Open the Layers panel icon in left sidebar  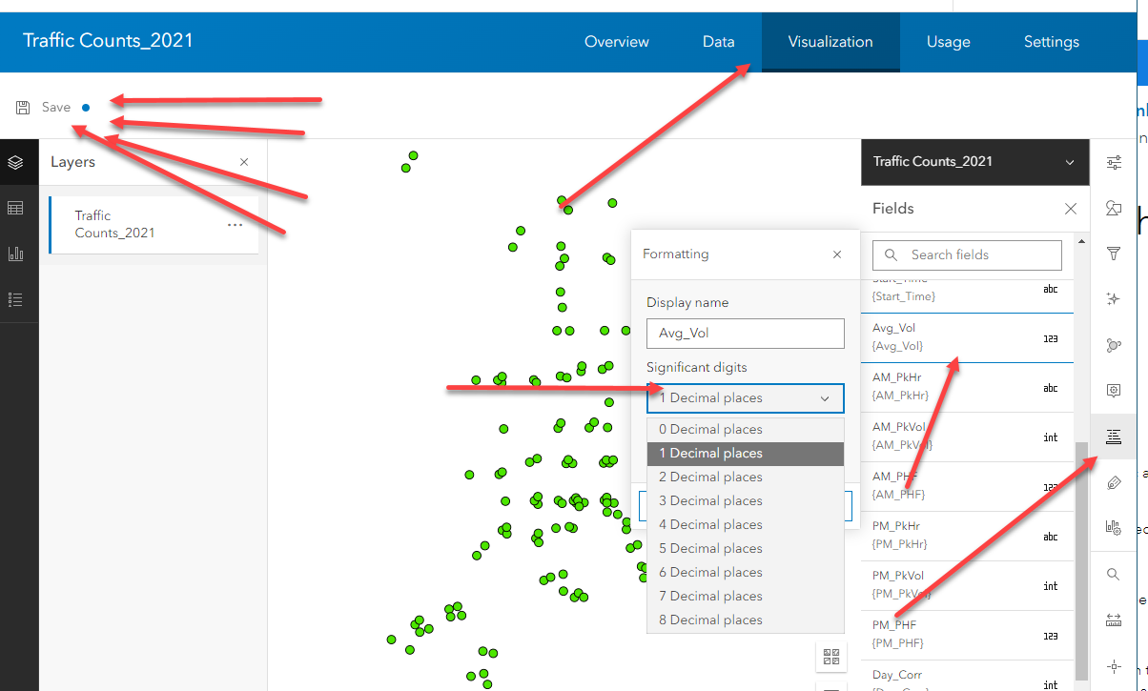pos(15,162)
